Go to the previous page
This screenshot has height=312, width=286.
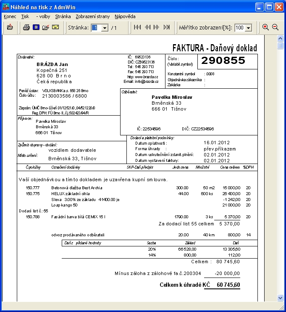147,27
